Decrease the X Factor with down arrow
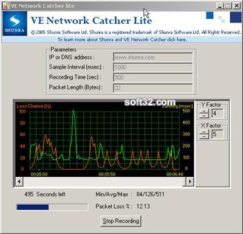The height and width of the screenshot is (234, 243). coord(204,137)
